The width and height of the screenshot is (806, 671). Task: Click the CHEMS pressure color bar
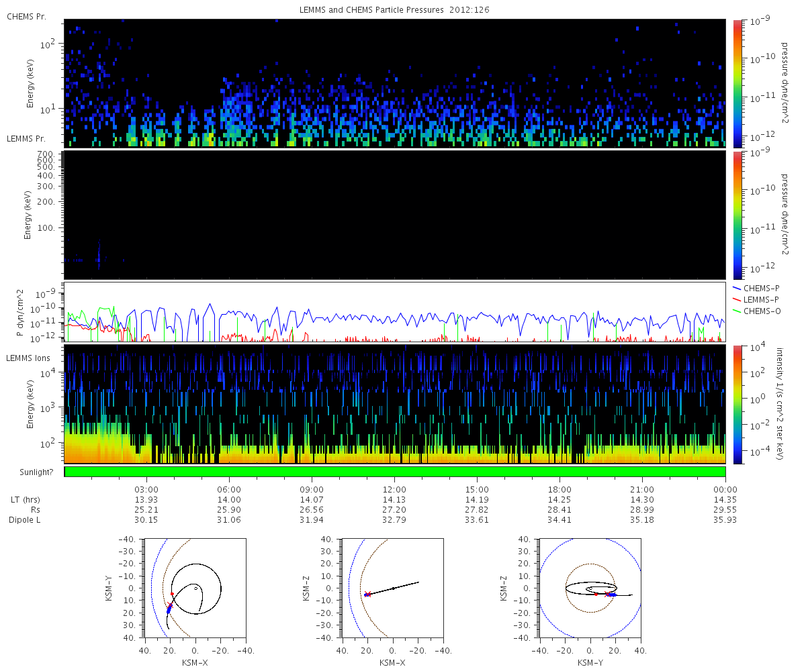pos(737,83)
